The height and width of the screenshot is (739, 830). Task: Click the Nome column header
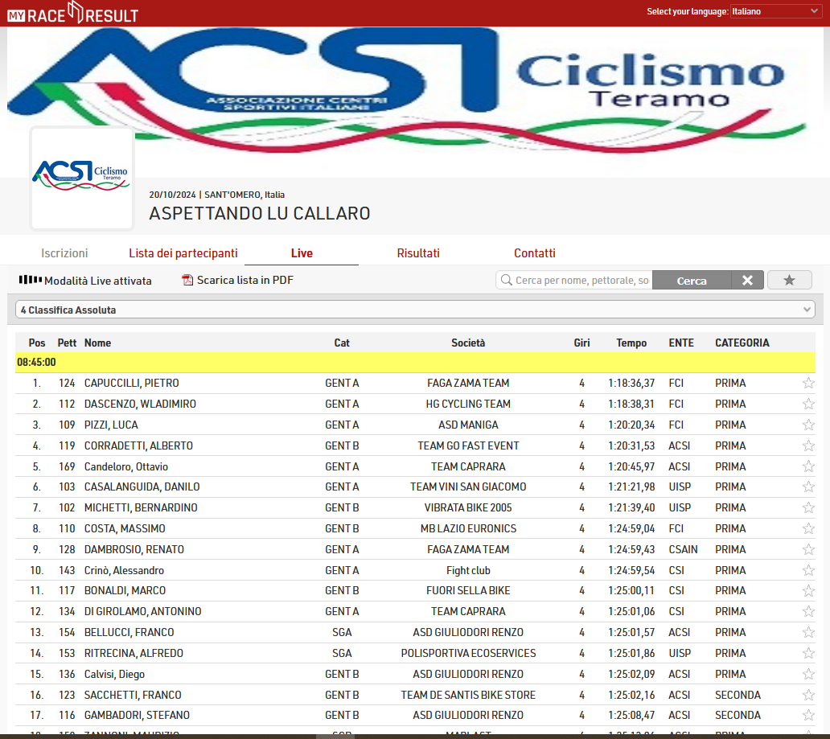click(x=97, y=343)
